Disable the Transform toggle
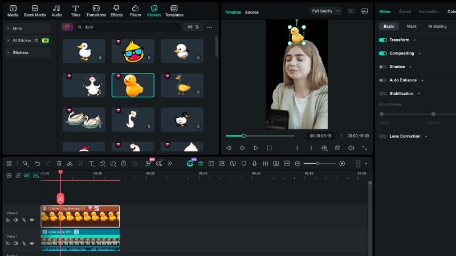 (x=382, y=40)
